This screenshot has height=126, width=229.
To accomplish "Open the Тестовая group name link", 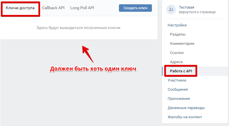I will tap(187, 7).
